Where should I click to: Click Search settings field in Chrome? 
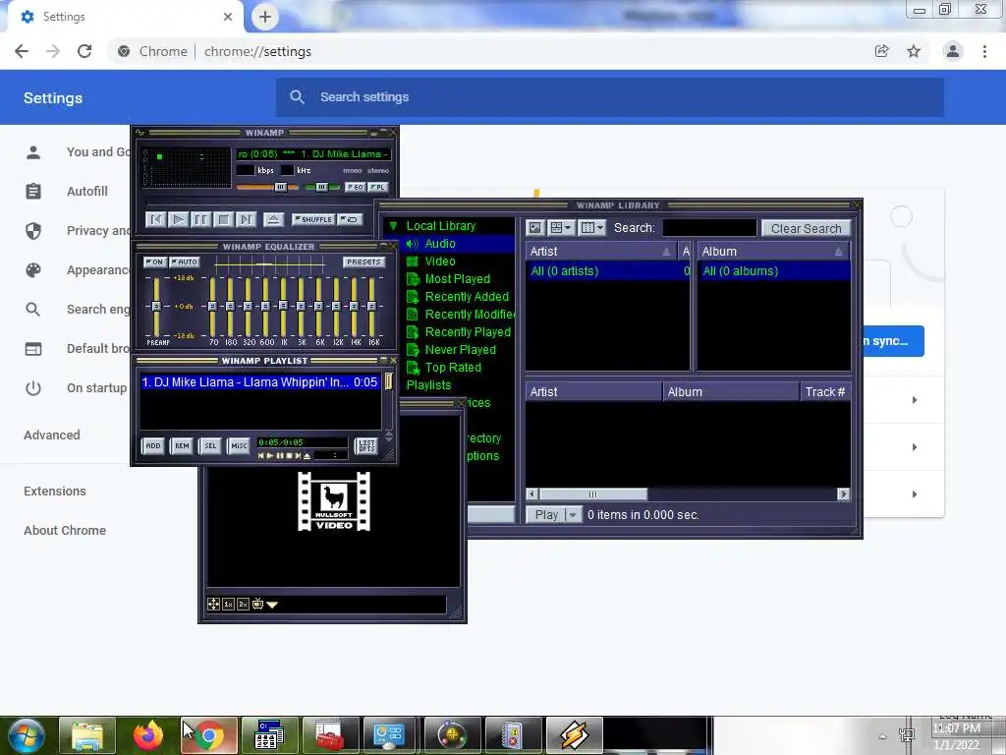(609, 97)
